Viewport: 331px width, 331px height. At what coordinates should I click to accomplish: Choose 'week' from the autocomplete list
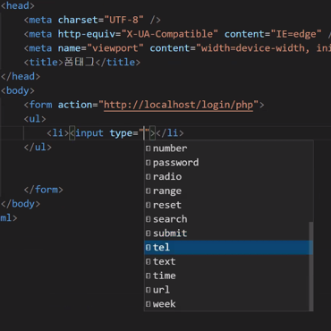click(228, 304)
